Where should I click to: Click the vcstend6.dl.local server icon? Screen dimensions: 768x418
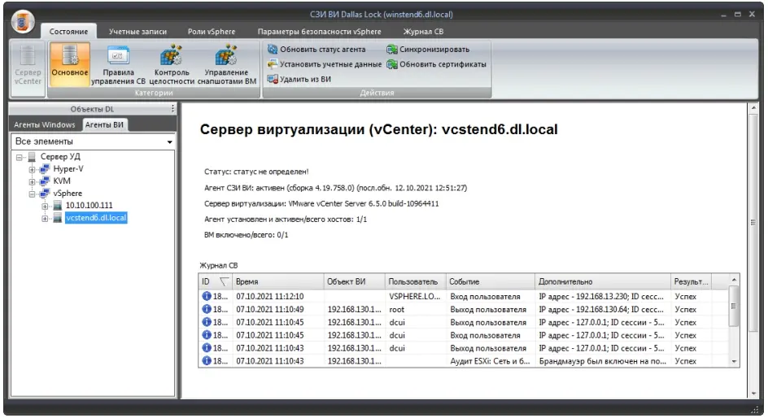(57, 218)
